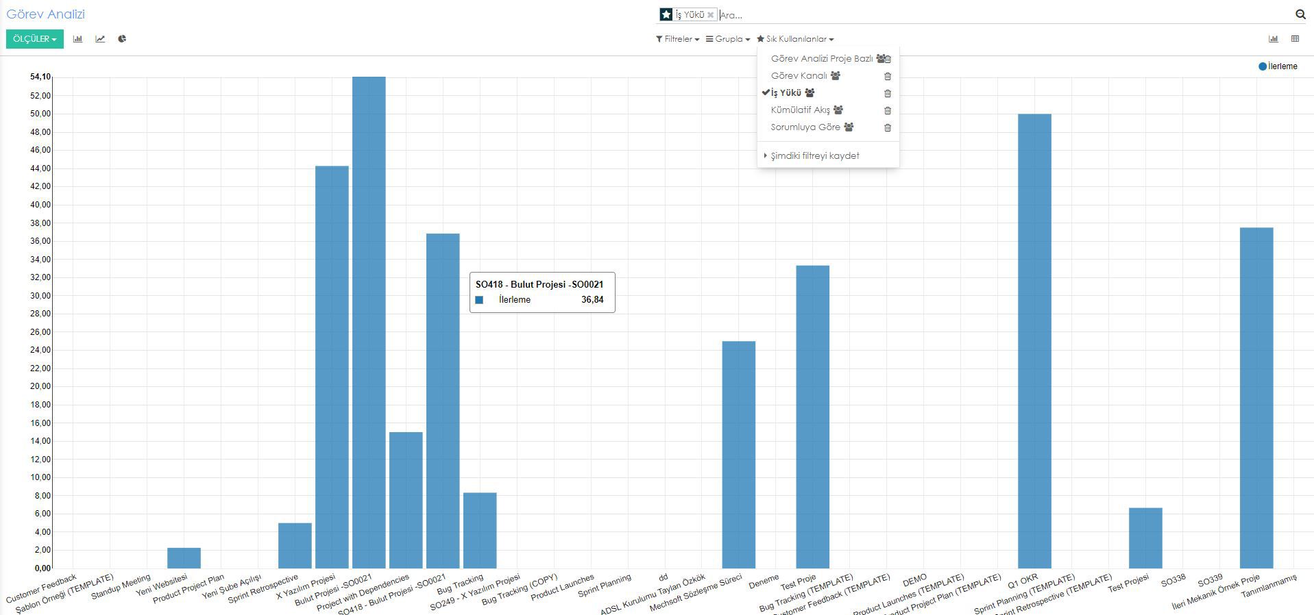
Task: Click the 54,10 y-axis maximum label
Action: 40,77
